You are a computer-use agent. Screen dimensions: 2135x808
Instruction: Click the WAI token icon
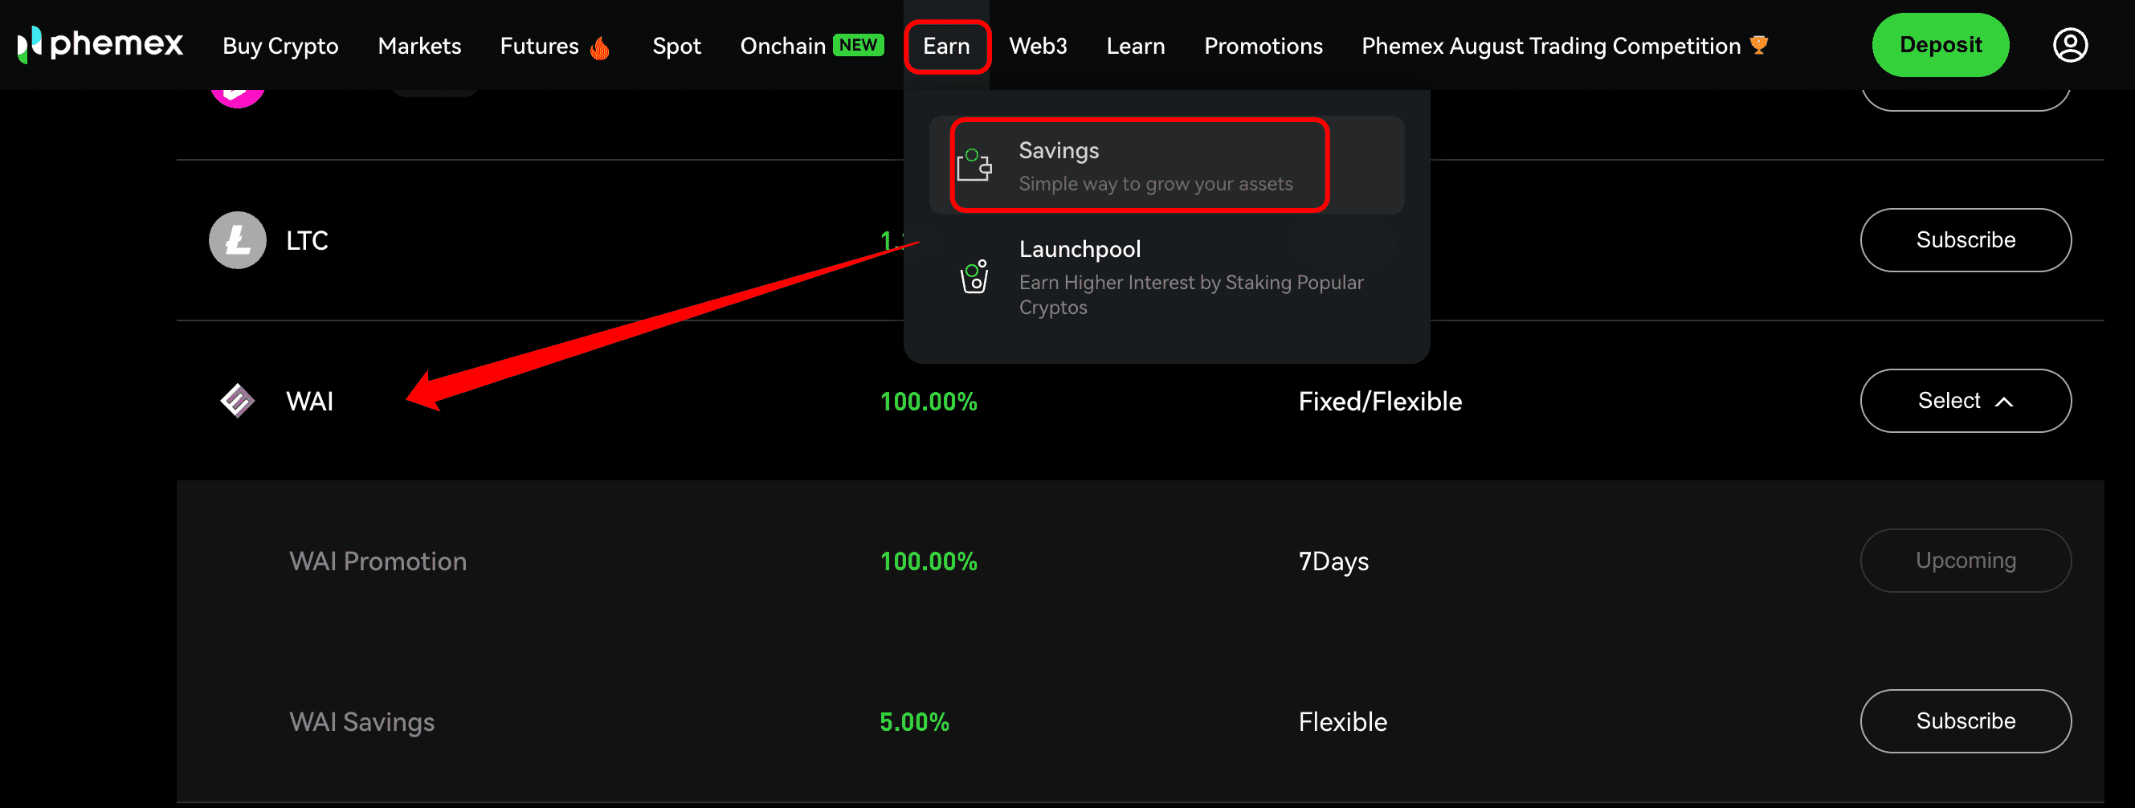[237, 401]
